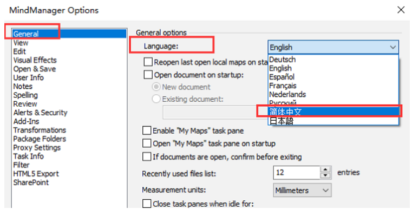Open the Visual Effects options category

click(35, 60)
